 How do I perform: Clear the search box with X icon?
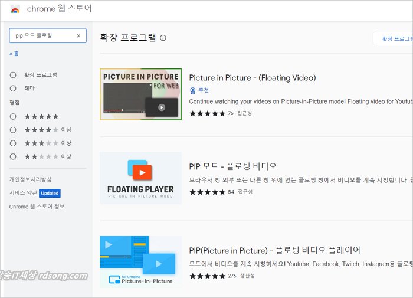[x=78, y=36]
